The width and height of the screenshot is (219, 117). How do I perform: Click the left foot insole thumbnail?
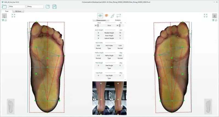(11, 106)
